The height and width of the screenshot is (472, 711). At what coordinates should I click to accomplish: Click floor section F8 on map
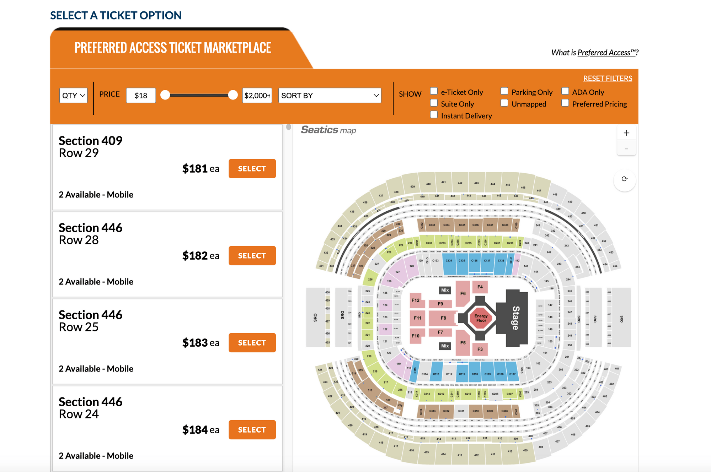point(443,318)
